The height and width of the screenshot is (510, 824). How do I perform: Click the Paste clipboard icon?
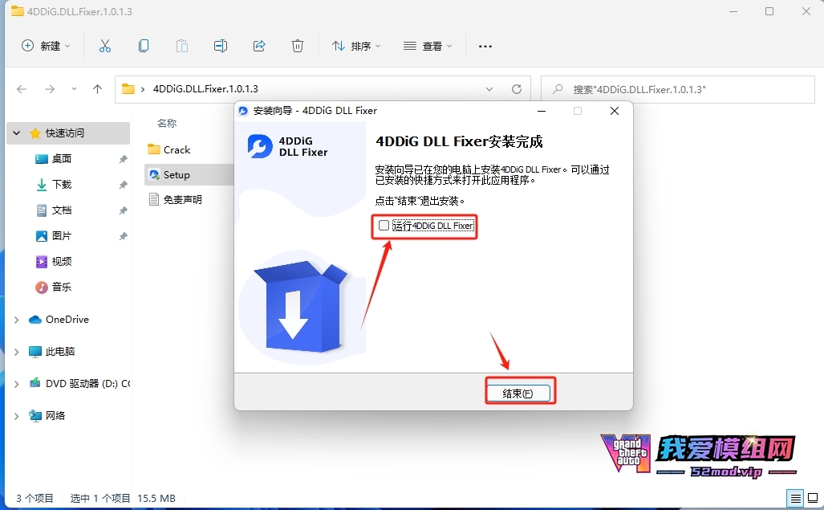tap(182, 47)
